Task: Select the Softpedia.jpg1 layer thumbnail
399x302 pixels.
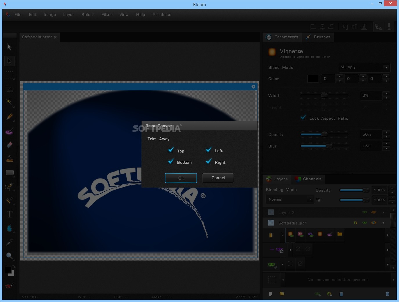Action: (271, 223)
